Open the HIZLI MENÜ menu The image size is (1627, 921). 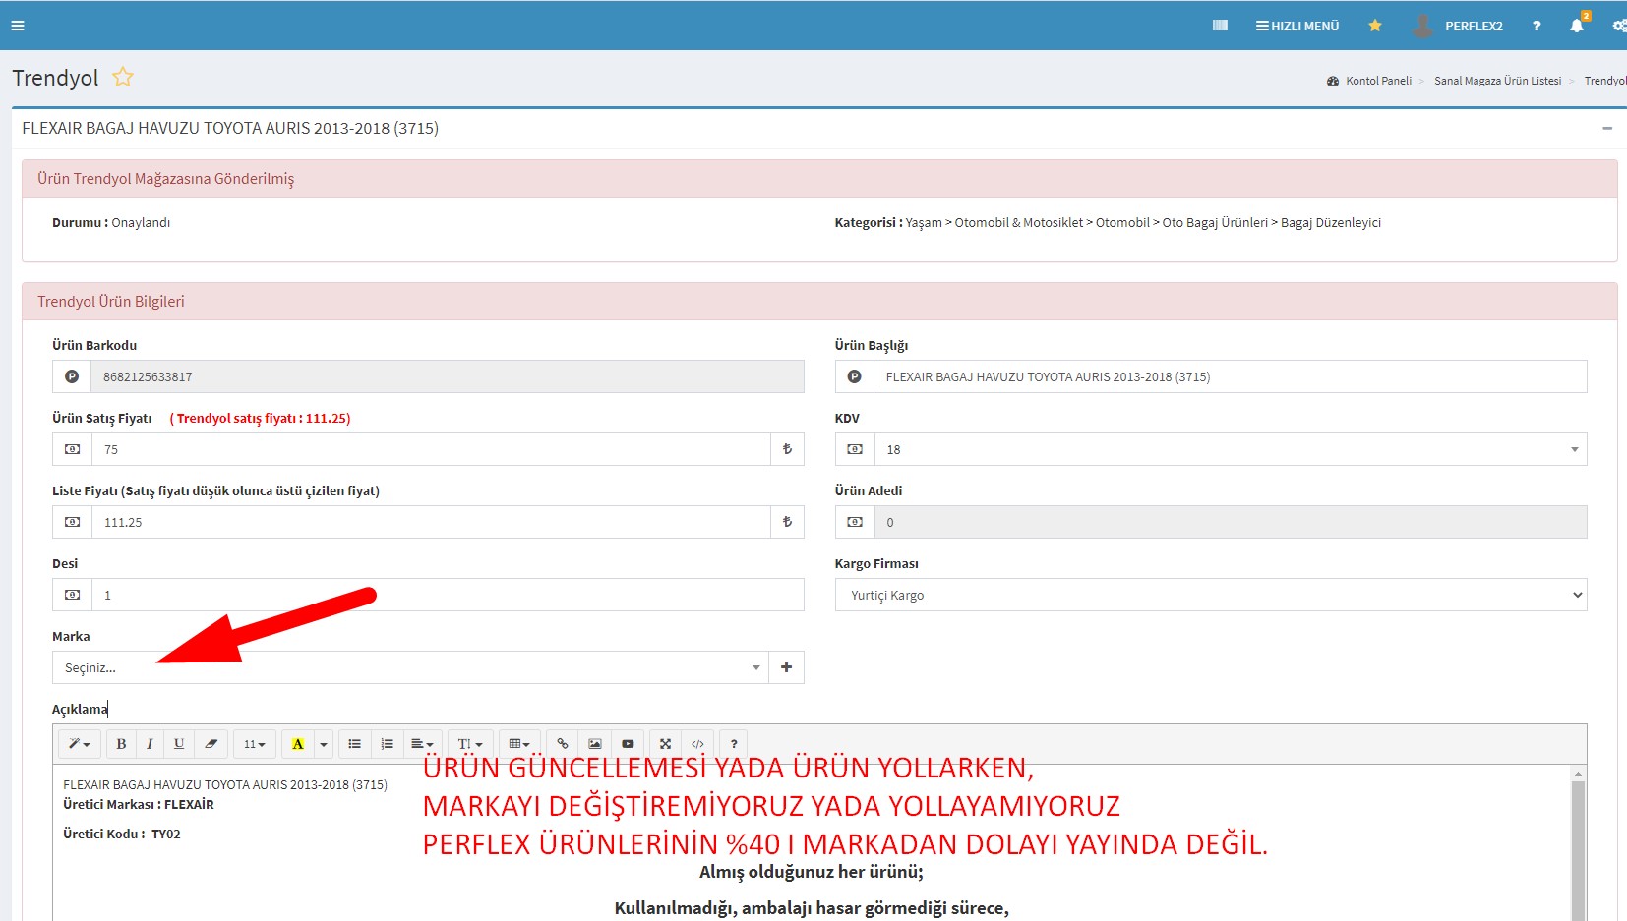point(1297,26)
